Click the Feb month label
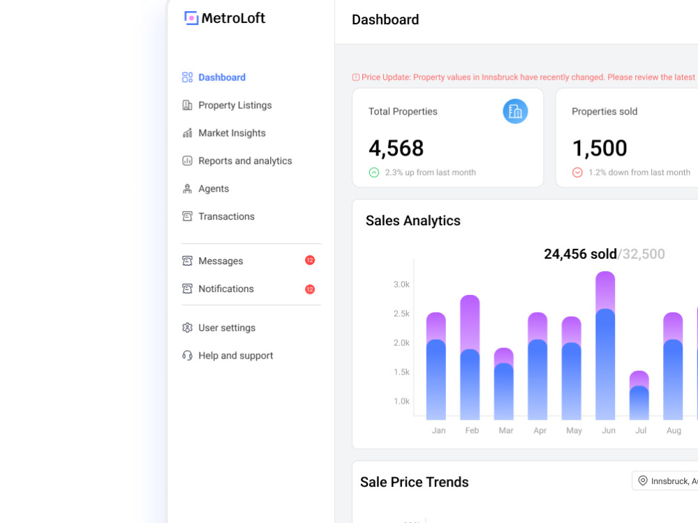Image resolution: width=698 pixels, height=523 pixels. click(x=472, y=430)
